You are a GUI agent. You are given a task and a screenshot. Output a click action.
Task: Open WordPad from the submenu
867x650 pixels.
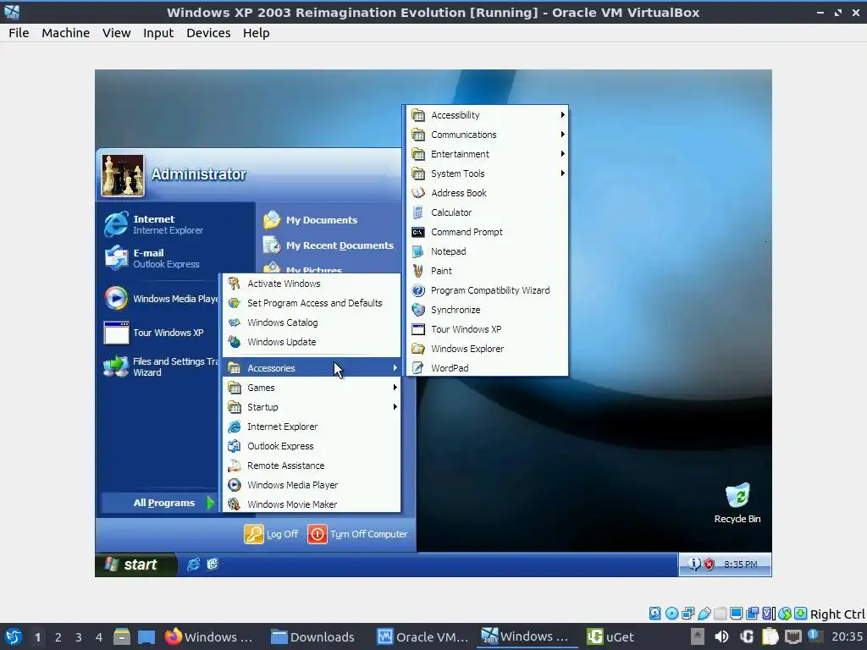tap(487, 368)
